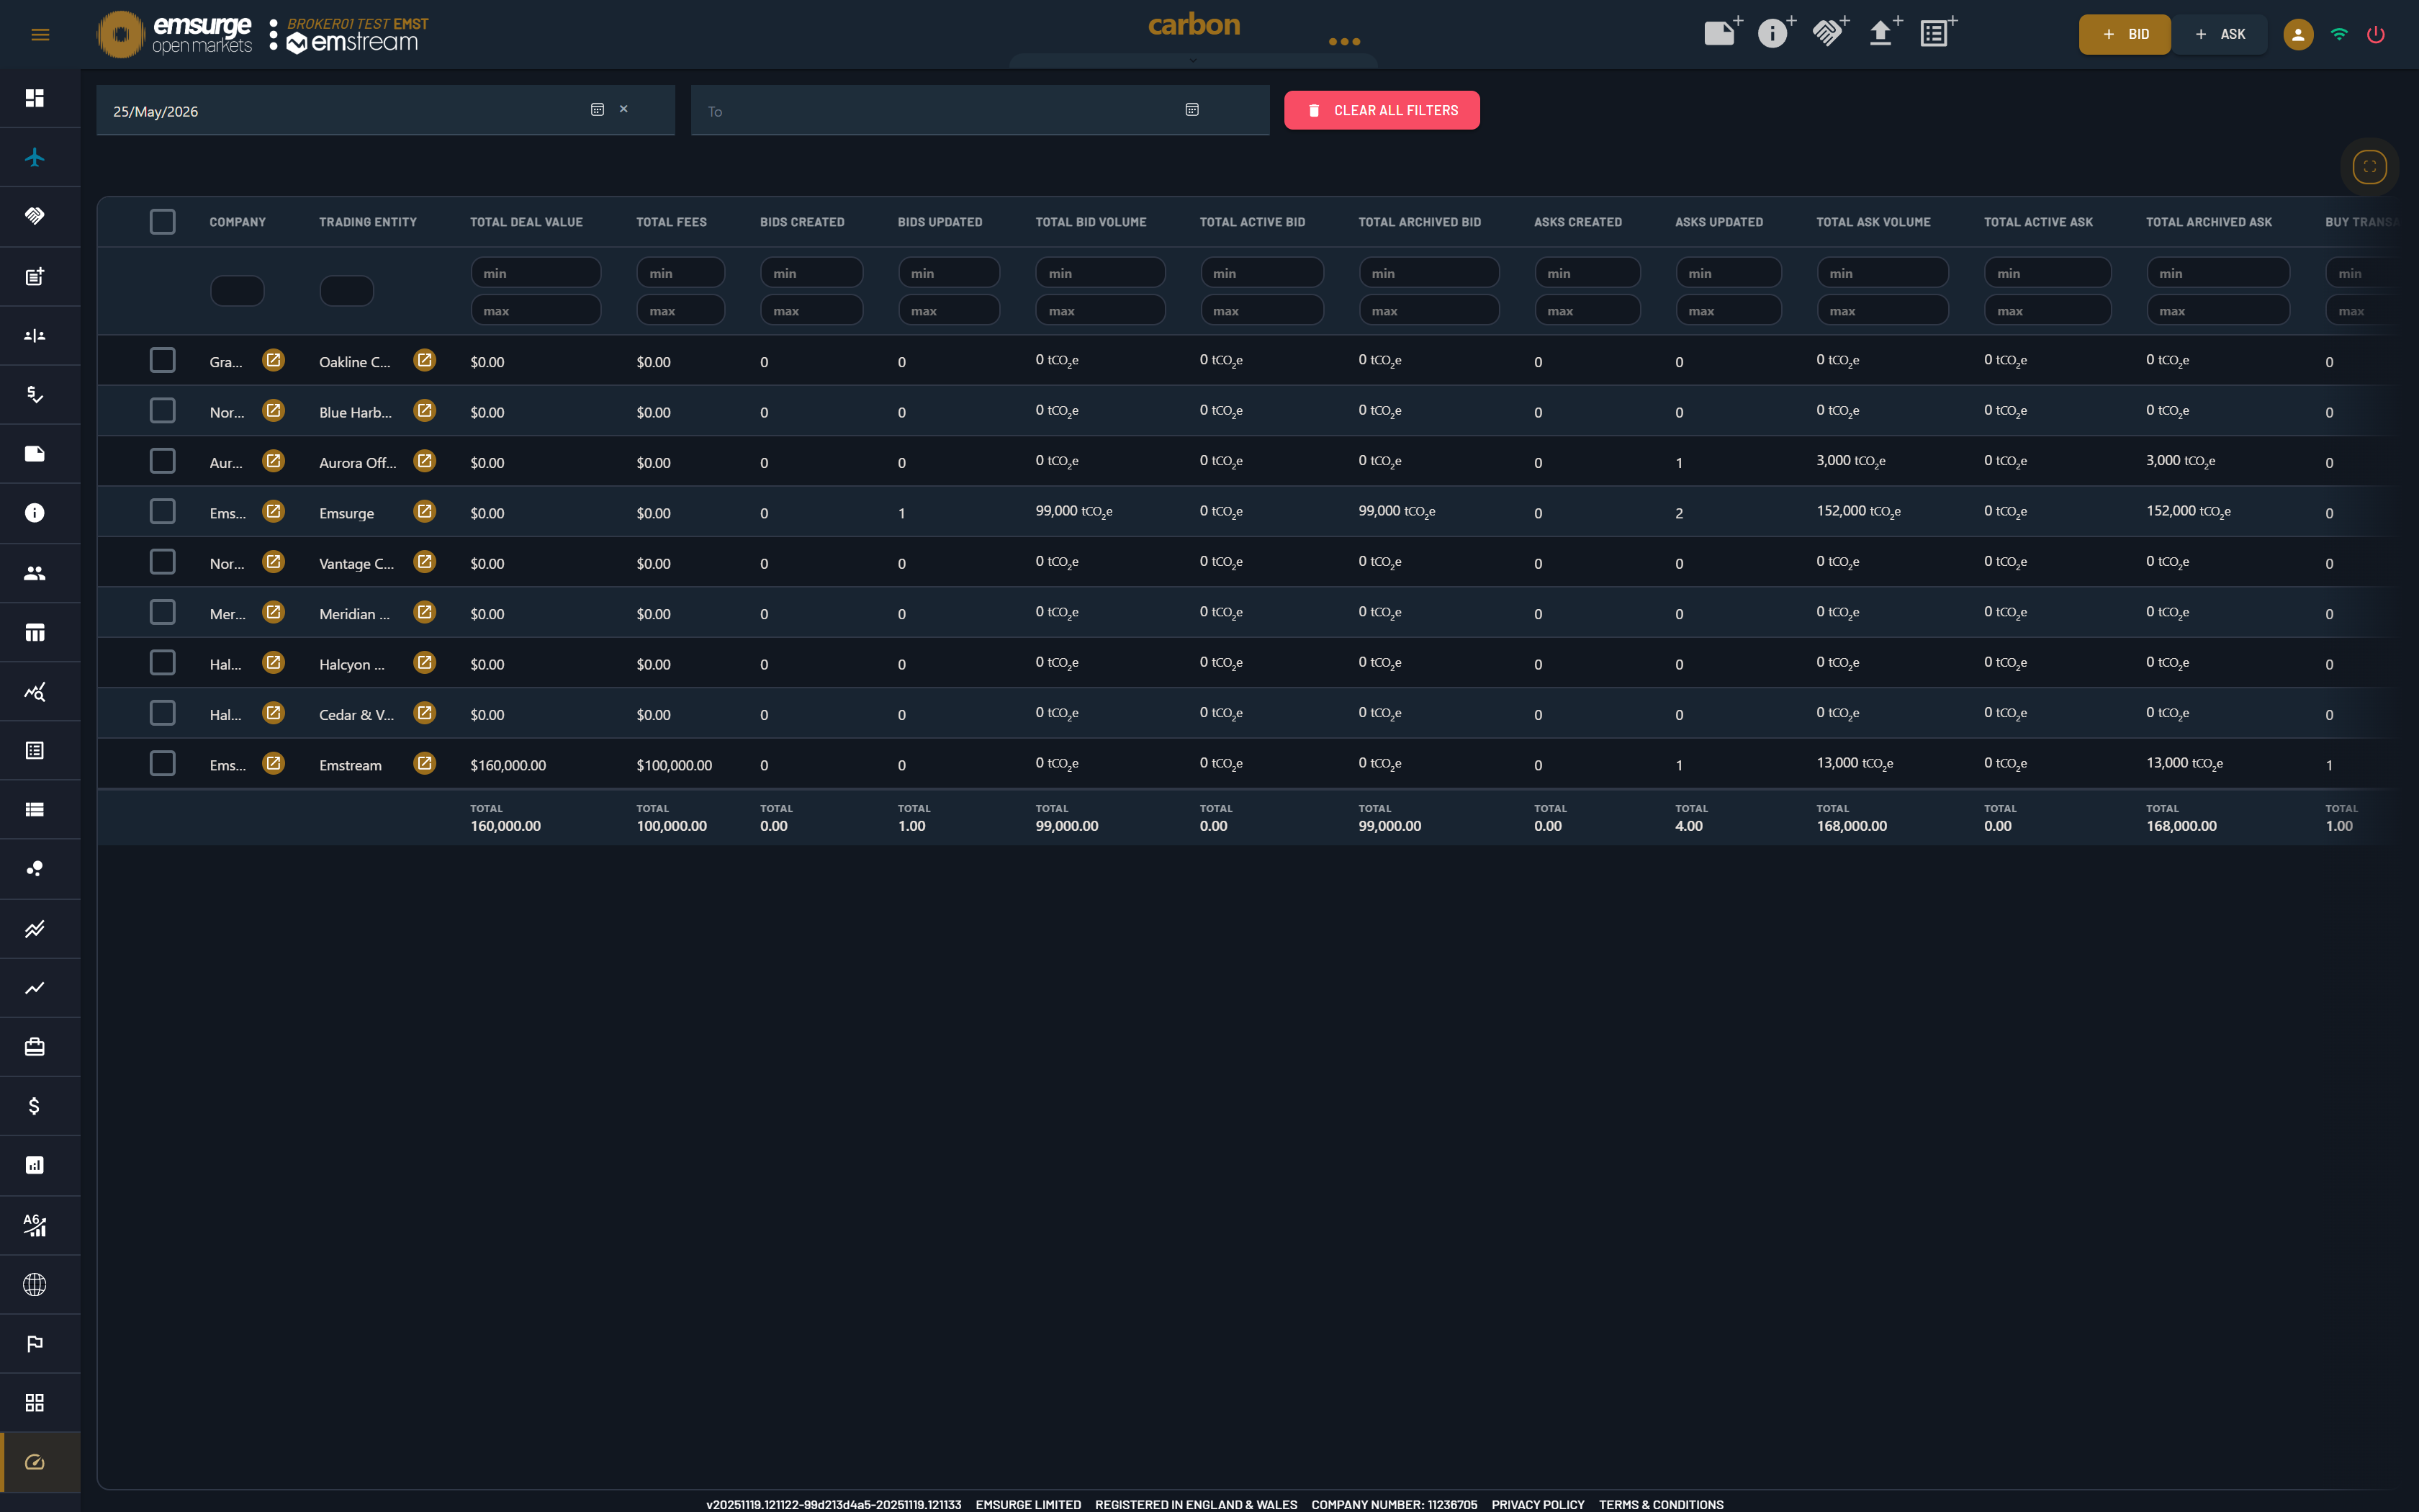Open the To date calendar picker icon

[1192, 110]
